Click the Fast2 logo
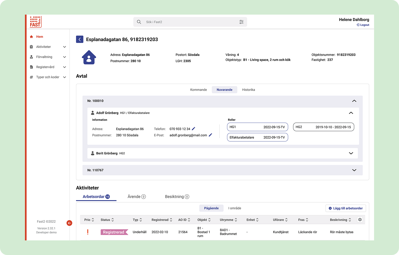This screenshot has width=399, height=255. click(x=35, y=22)
